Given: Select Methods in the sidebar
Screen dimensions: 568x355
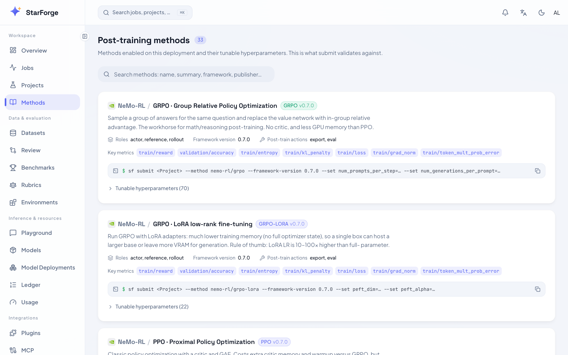Looking at the screenshot, I should (x=42, y=103).
